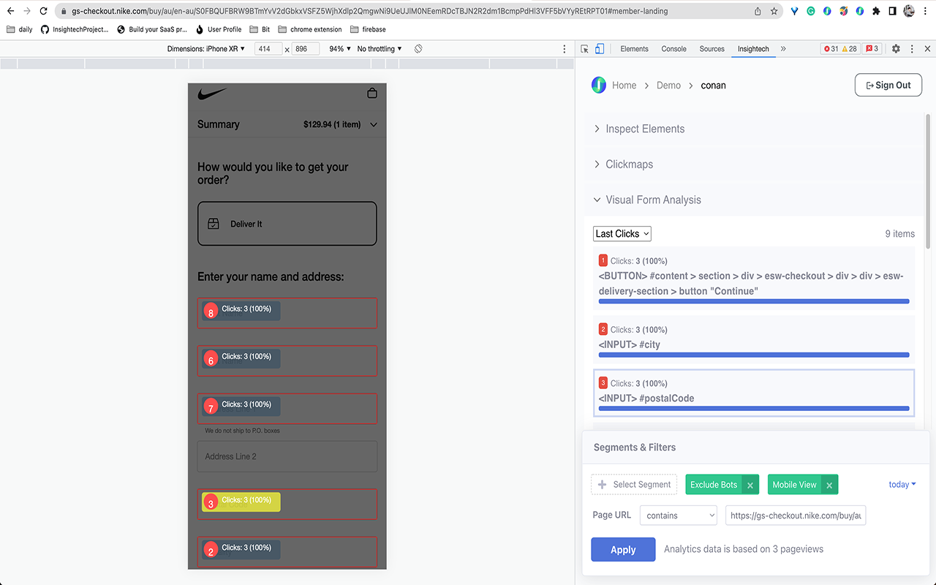Open the Last Clicks dropdown
This screenshot has height=585, width=936.
(x=622, y=233)
